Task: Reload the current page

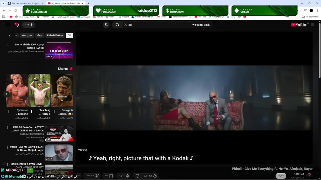Action: (x=16, y=10)
